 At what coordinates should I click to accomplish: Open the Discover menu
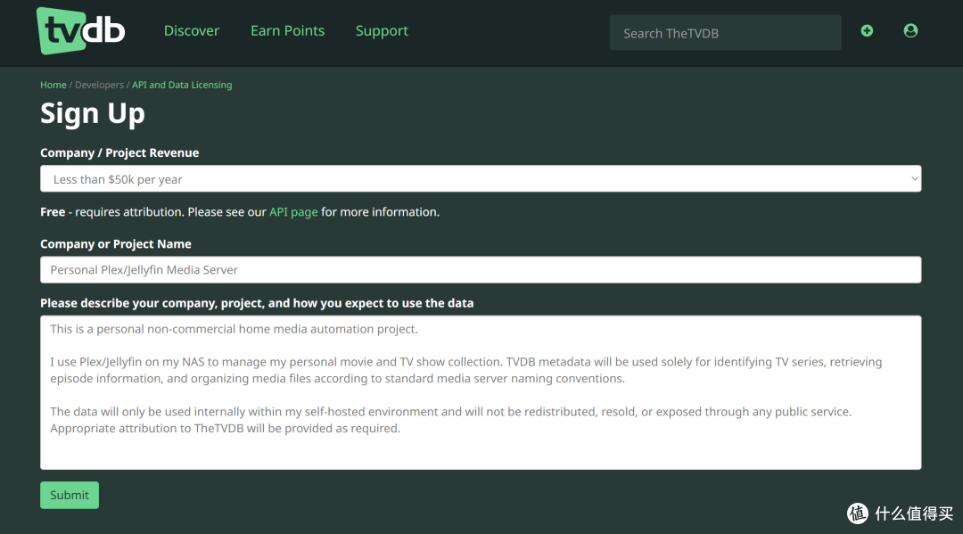point(192,30)
